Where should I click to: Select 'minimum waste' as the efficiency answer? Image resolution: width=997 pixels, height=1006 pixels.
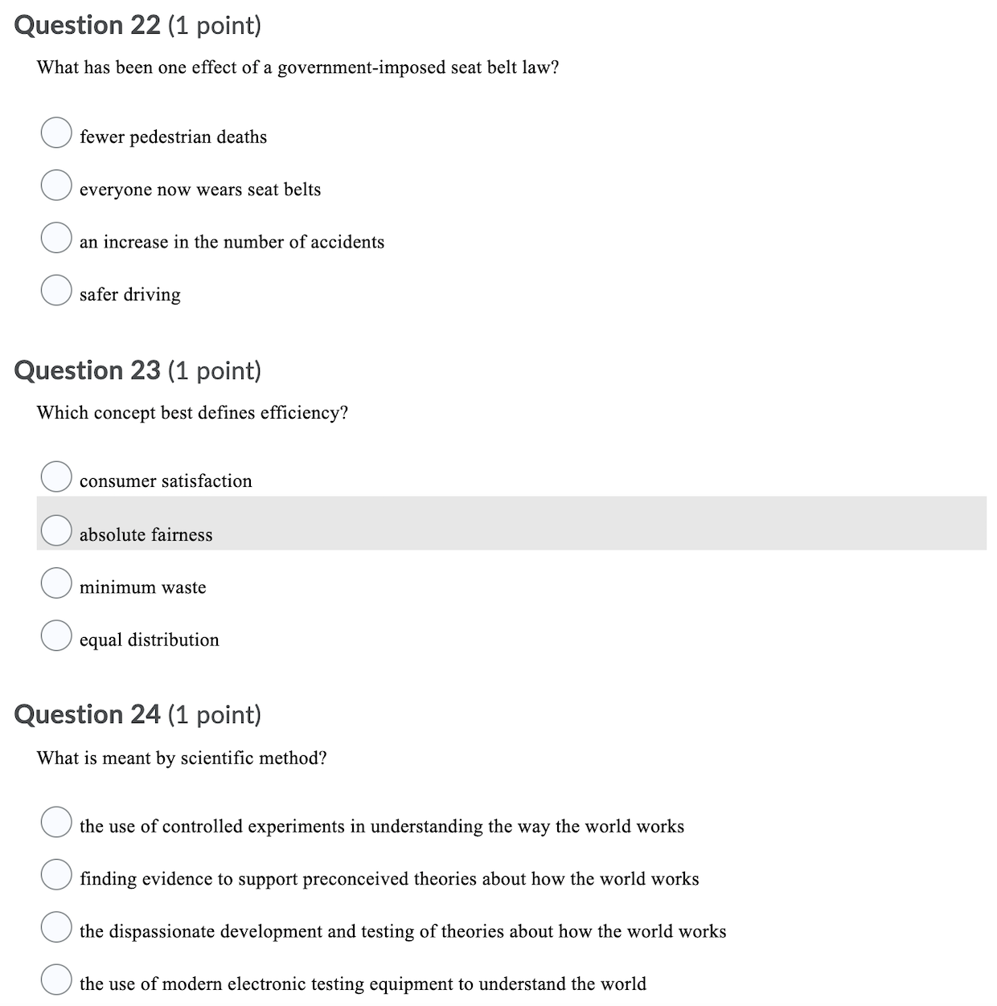point(55,583)
